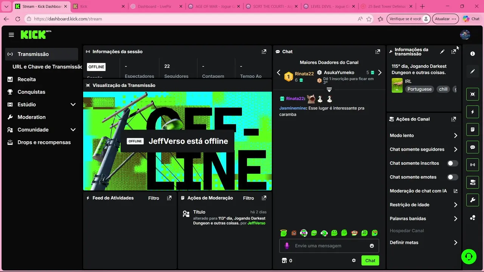Screen dimensions: 484x272
Task: Click the three-dots widget icon in the right sidebar
Action: pos(473,218)
